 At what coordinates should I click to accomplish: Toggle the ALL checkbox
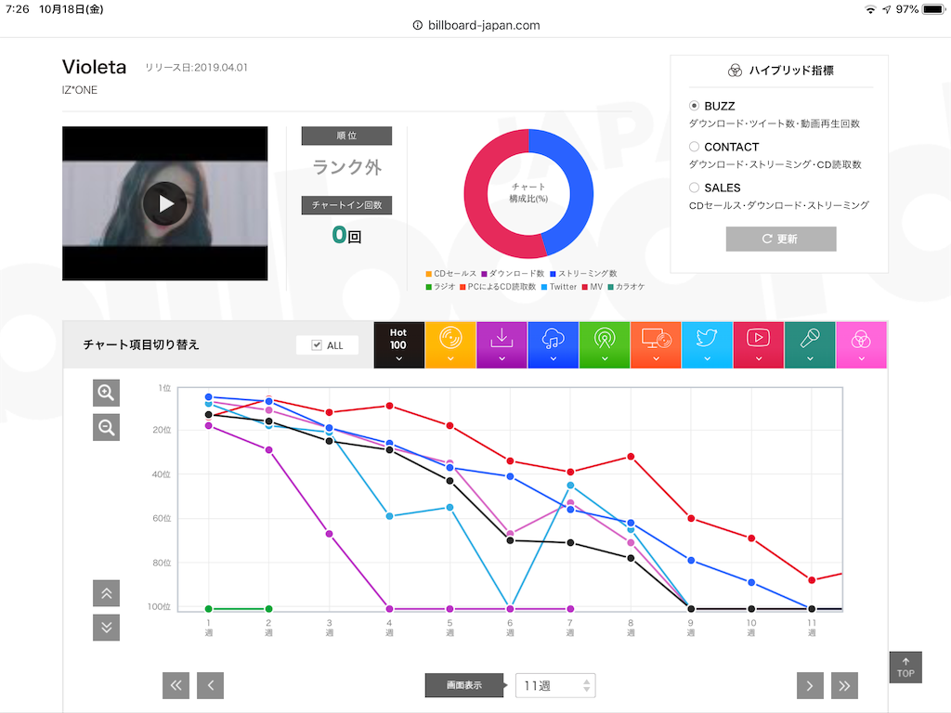click(317, 345)
